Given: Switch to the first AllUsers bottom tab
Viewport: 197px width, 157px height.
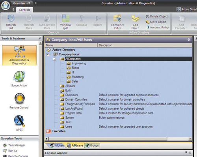Looking at the screenshot, I should [x=57, y=146].
